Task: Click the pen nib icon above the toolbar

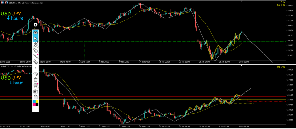Action: pyautogui.click(x=36, y=25)
